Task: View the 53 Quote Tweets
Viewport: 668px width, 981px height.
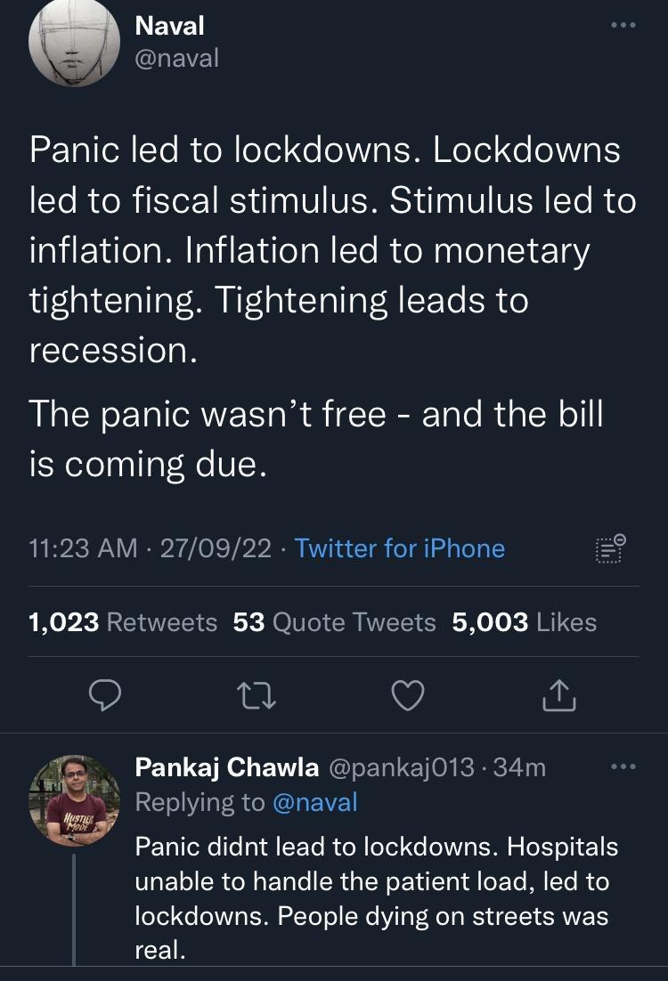Action: tap(333, 621)
